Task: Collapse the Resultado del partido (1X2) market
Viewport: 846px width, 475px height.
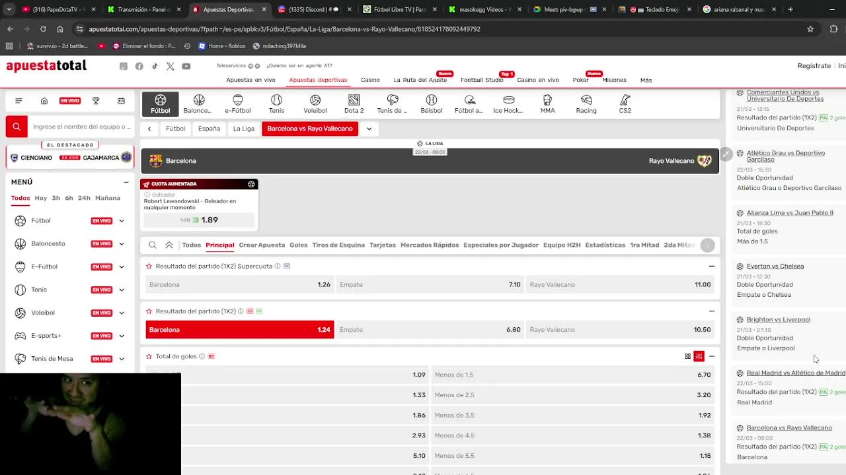Action: [x=712, y=311]
